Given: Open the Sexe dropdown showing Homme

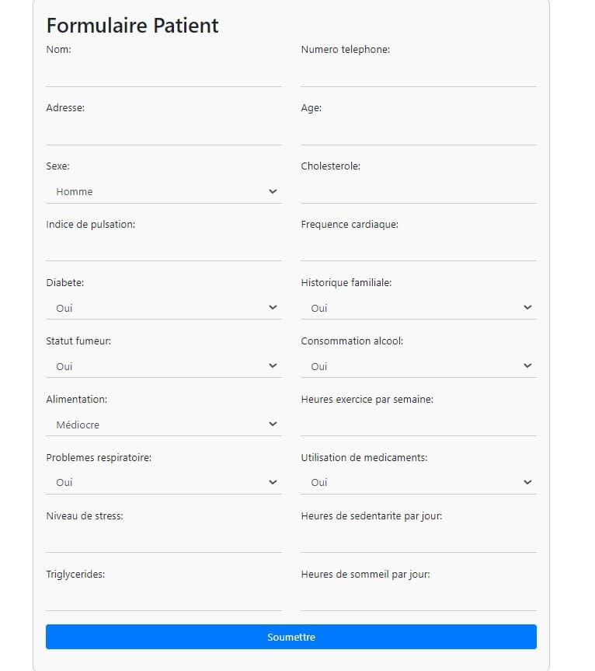Looking at the screenshot, I should 163,191.
